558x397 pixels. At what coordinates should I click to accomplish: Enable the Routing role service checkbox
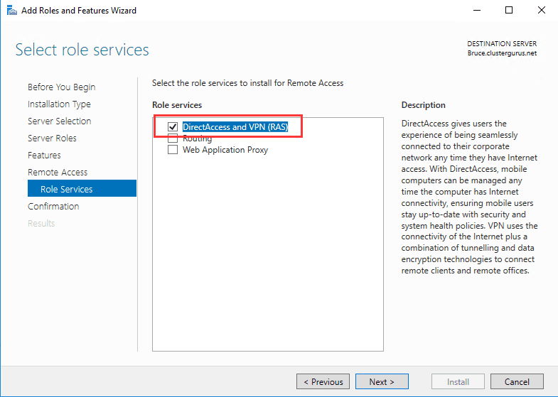[172, 138]
